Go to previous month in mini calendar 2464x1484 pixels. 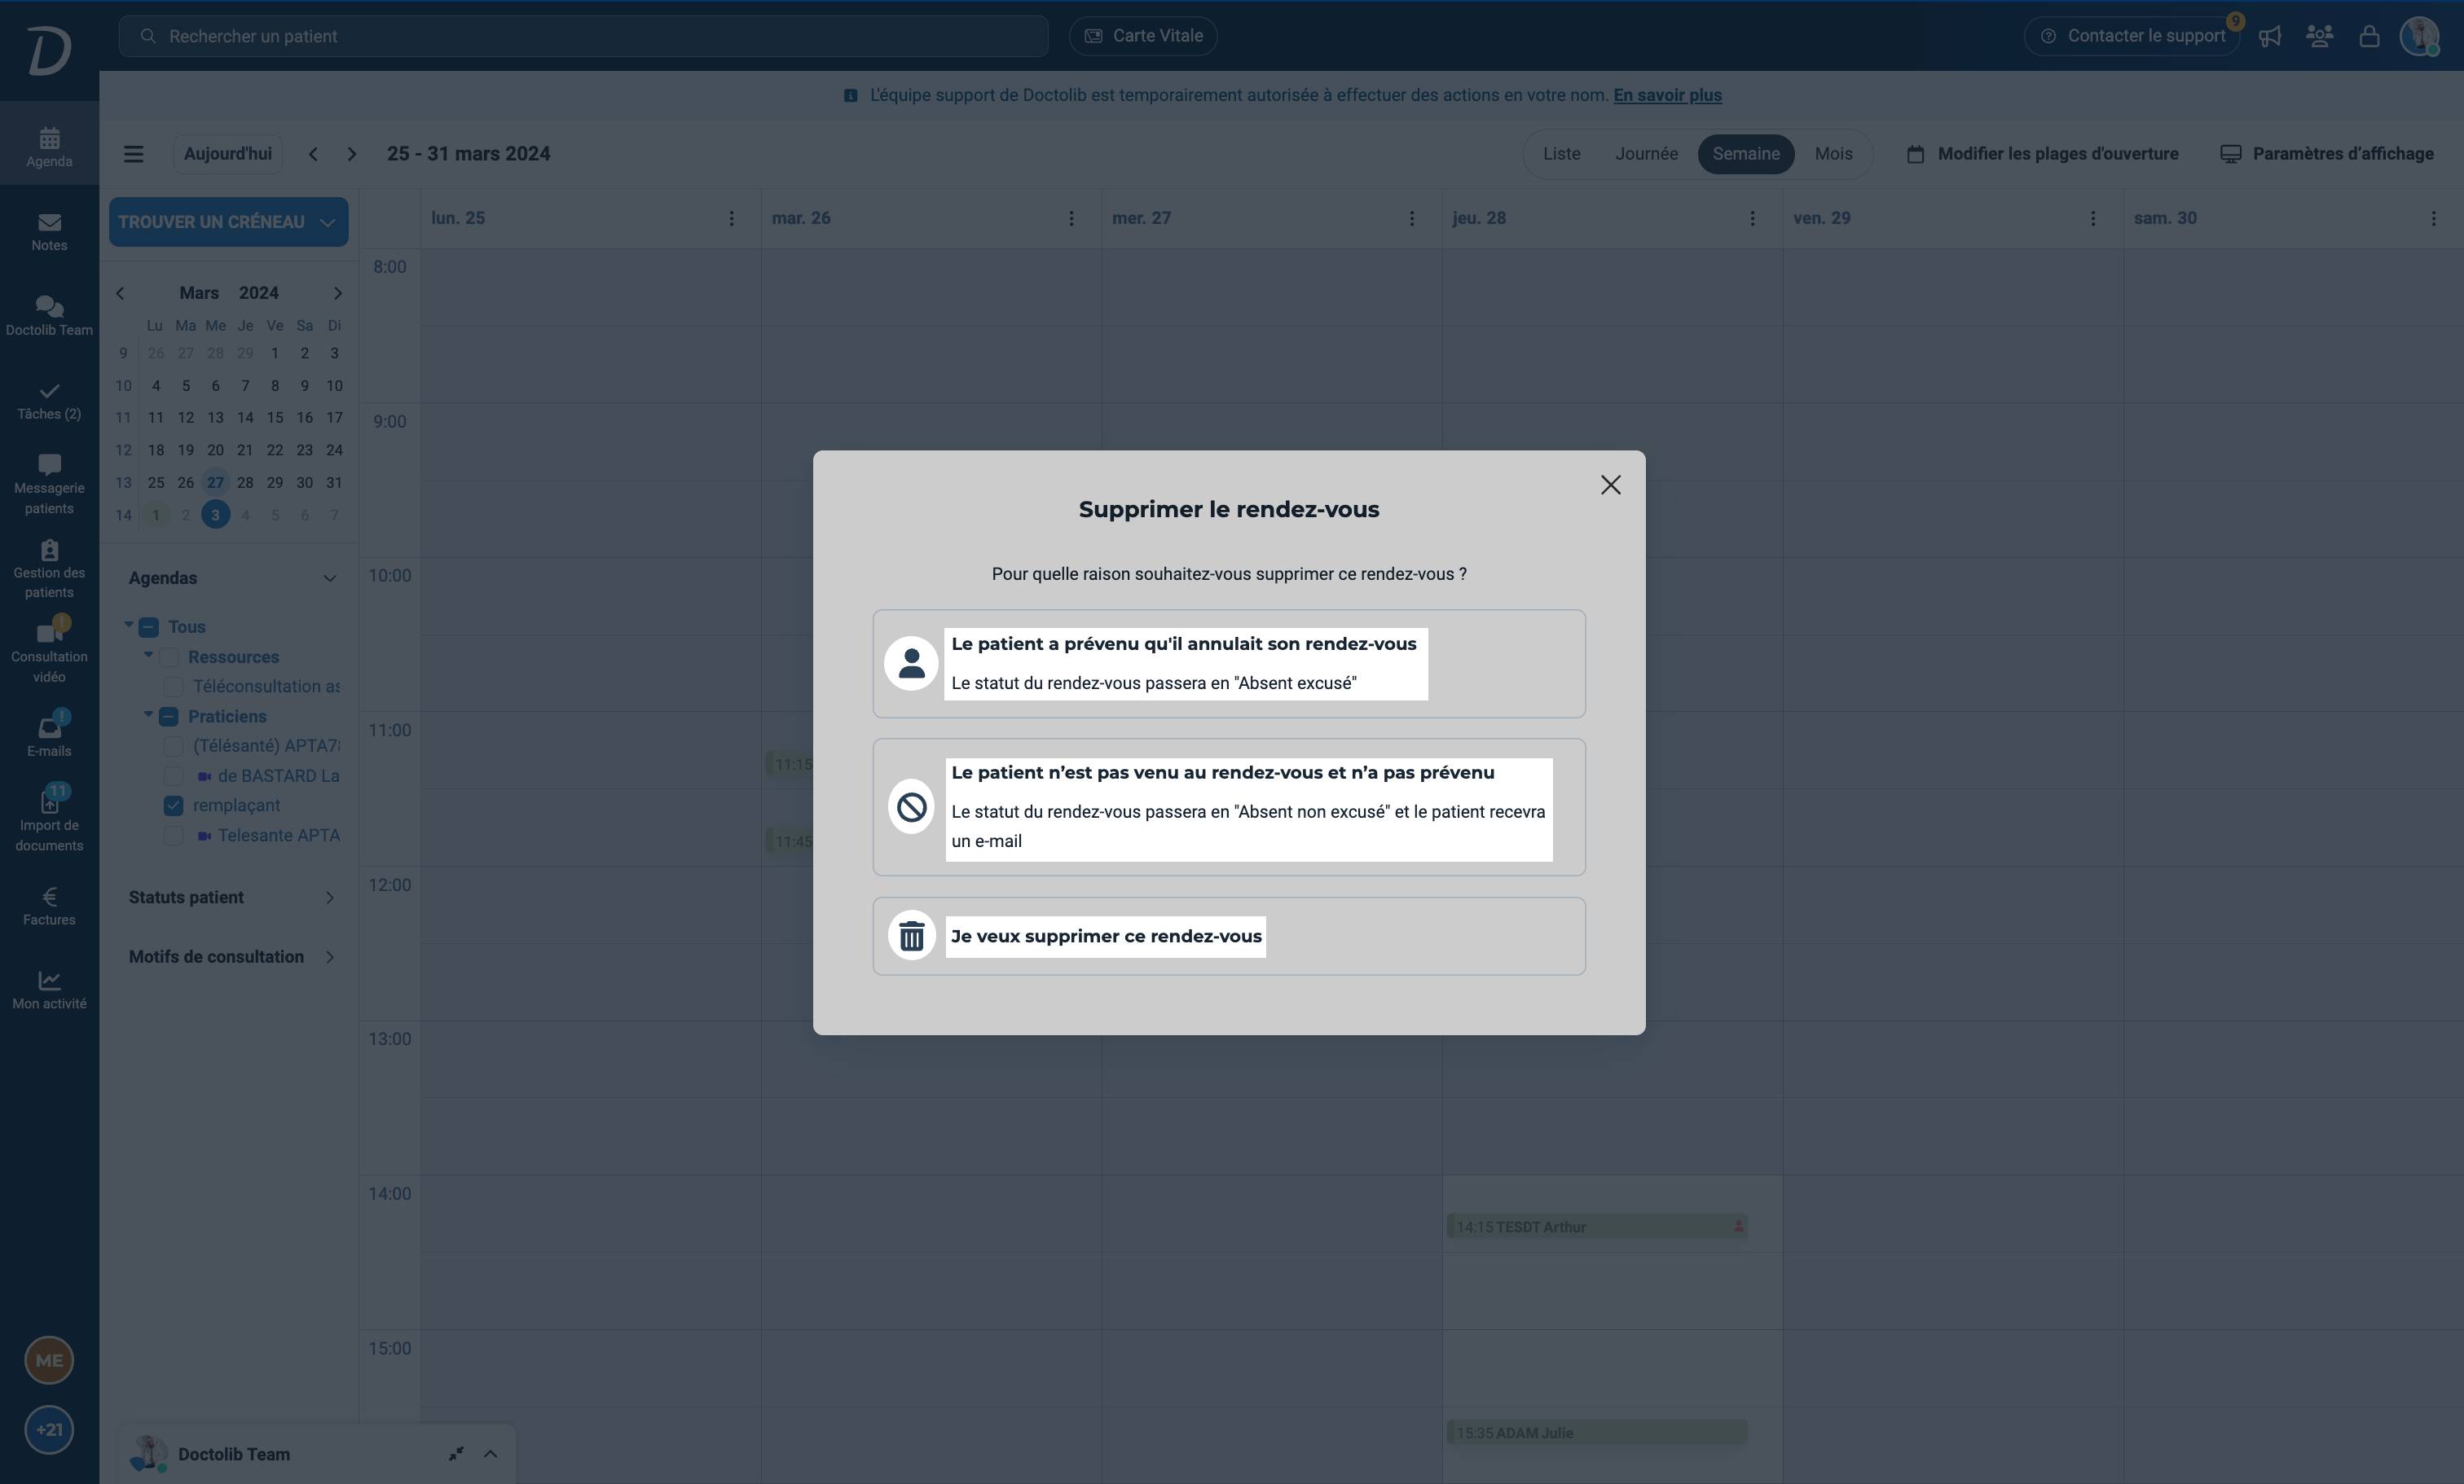[120, 292]
